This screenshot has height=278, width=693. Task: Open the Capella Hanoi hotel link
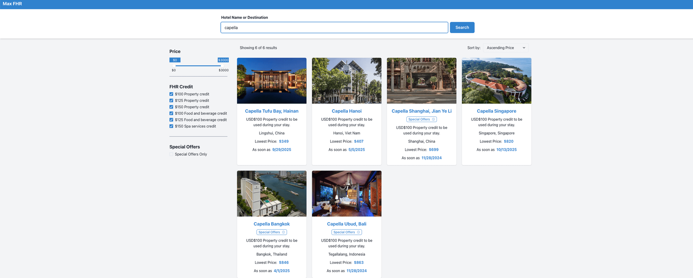pyautogui.click(x=346, y=111)
